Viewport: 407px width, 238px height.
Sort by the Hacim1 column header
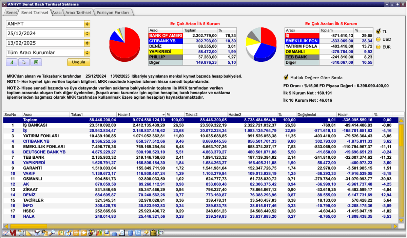141,115
